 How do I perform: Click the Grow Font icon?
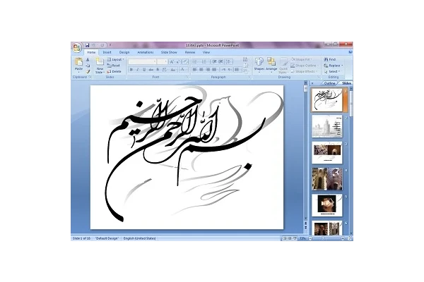click(172, 62)
